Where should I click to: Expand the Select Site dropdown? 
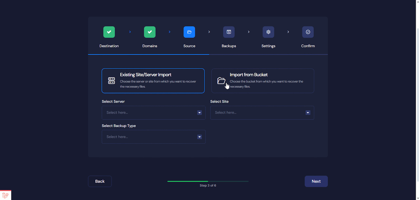(x=262, y=113)
